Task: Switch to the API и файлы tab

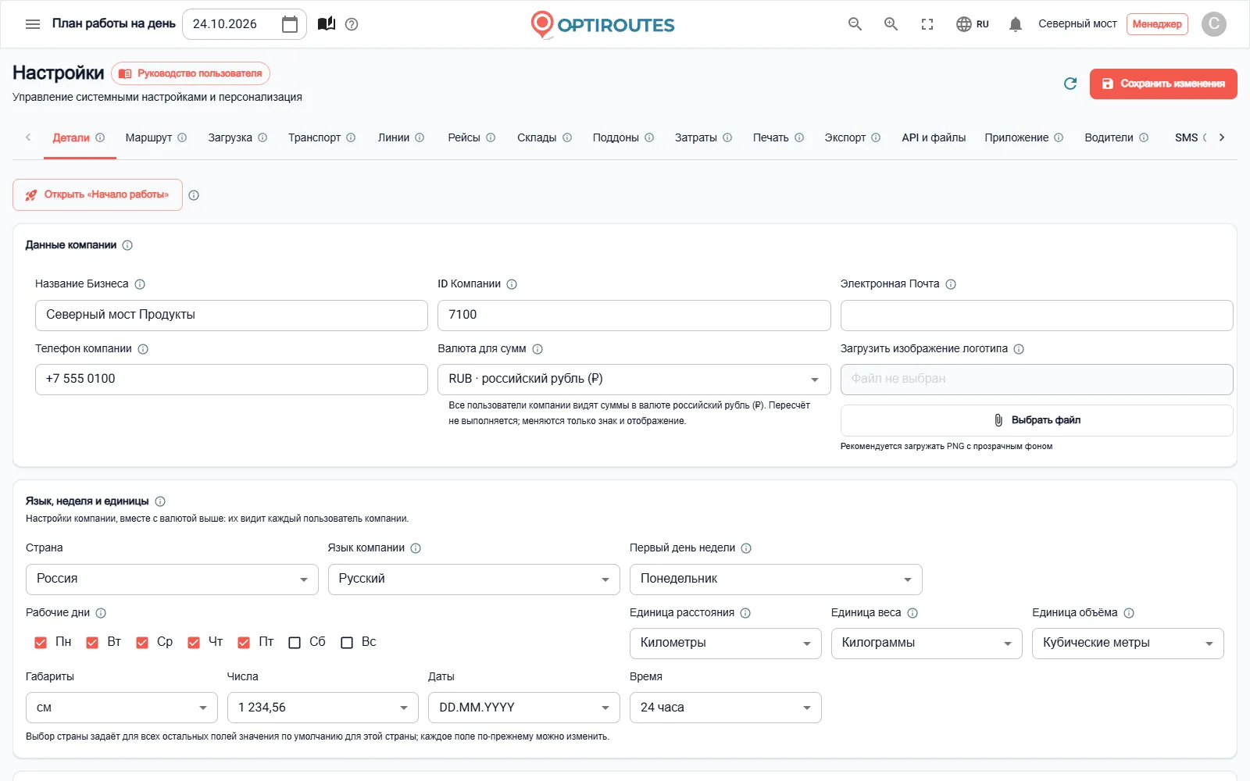Action: (934, 137)
